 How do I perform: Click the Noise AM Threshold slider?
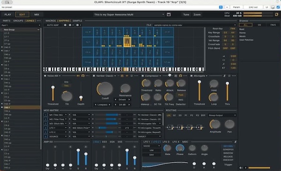coord(53,93)
